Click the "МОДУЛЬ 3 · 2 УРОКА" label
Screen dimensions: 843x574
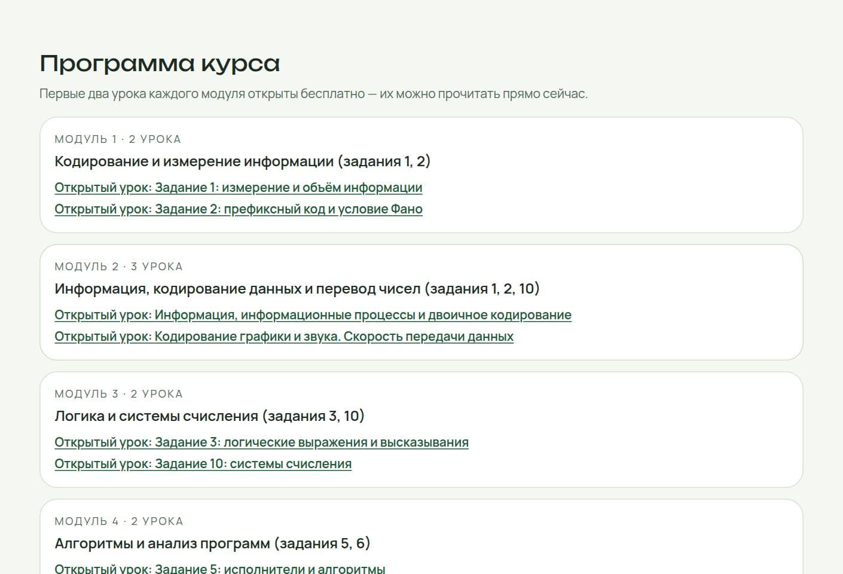point(118,394)
